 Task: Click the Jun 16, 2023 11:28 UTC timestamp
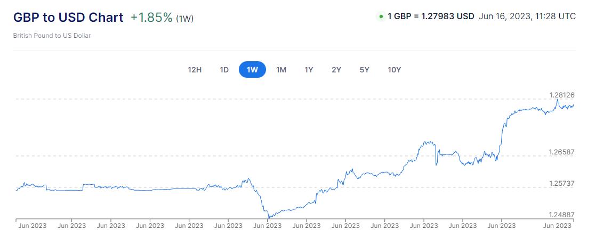coord(527,17)
